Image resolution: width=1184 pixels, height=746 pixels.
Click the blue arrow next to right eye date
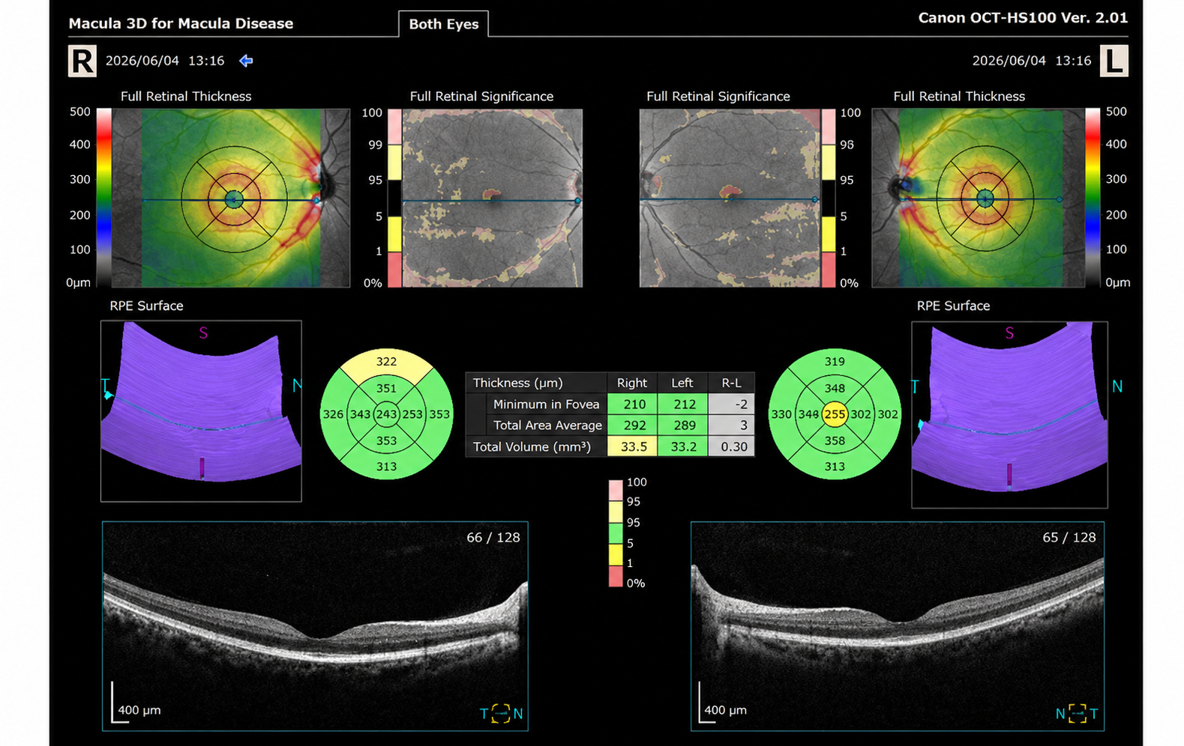click(x=246, y=61)
